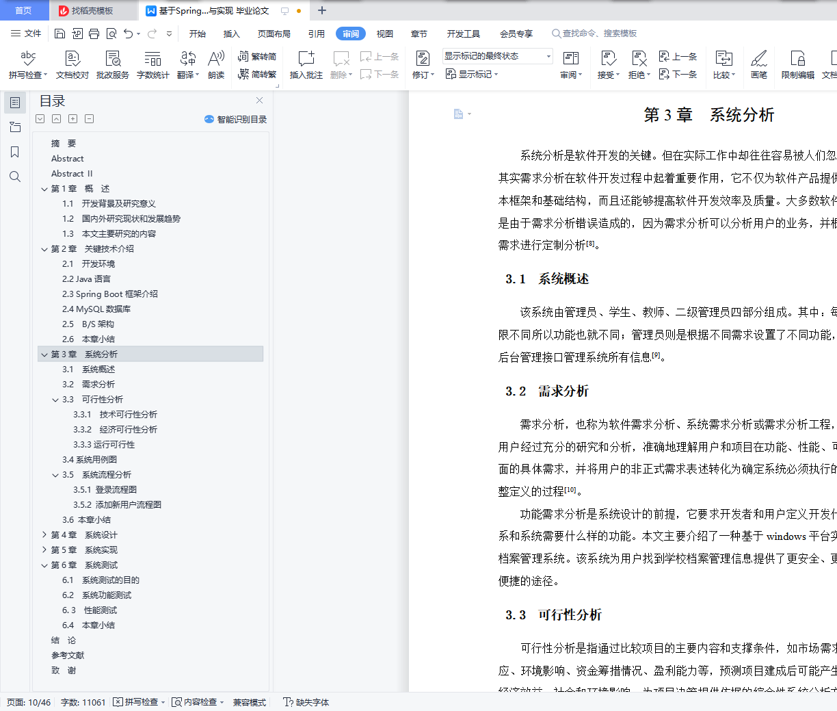Switch to the 插入 ribbon tab
The image size is (837, 711).
coord(232,34)
